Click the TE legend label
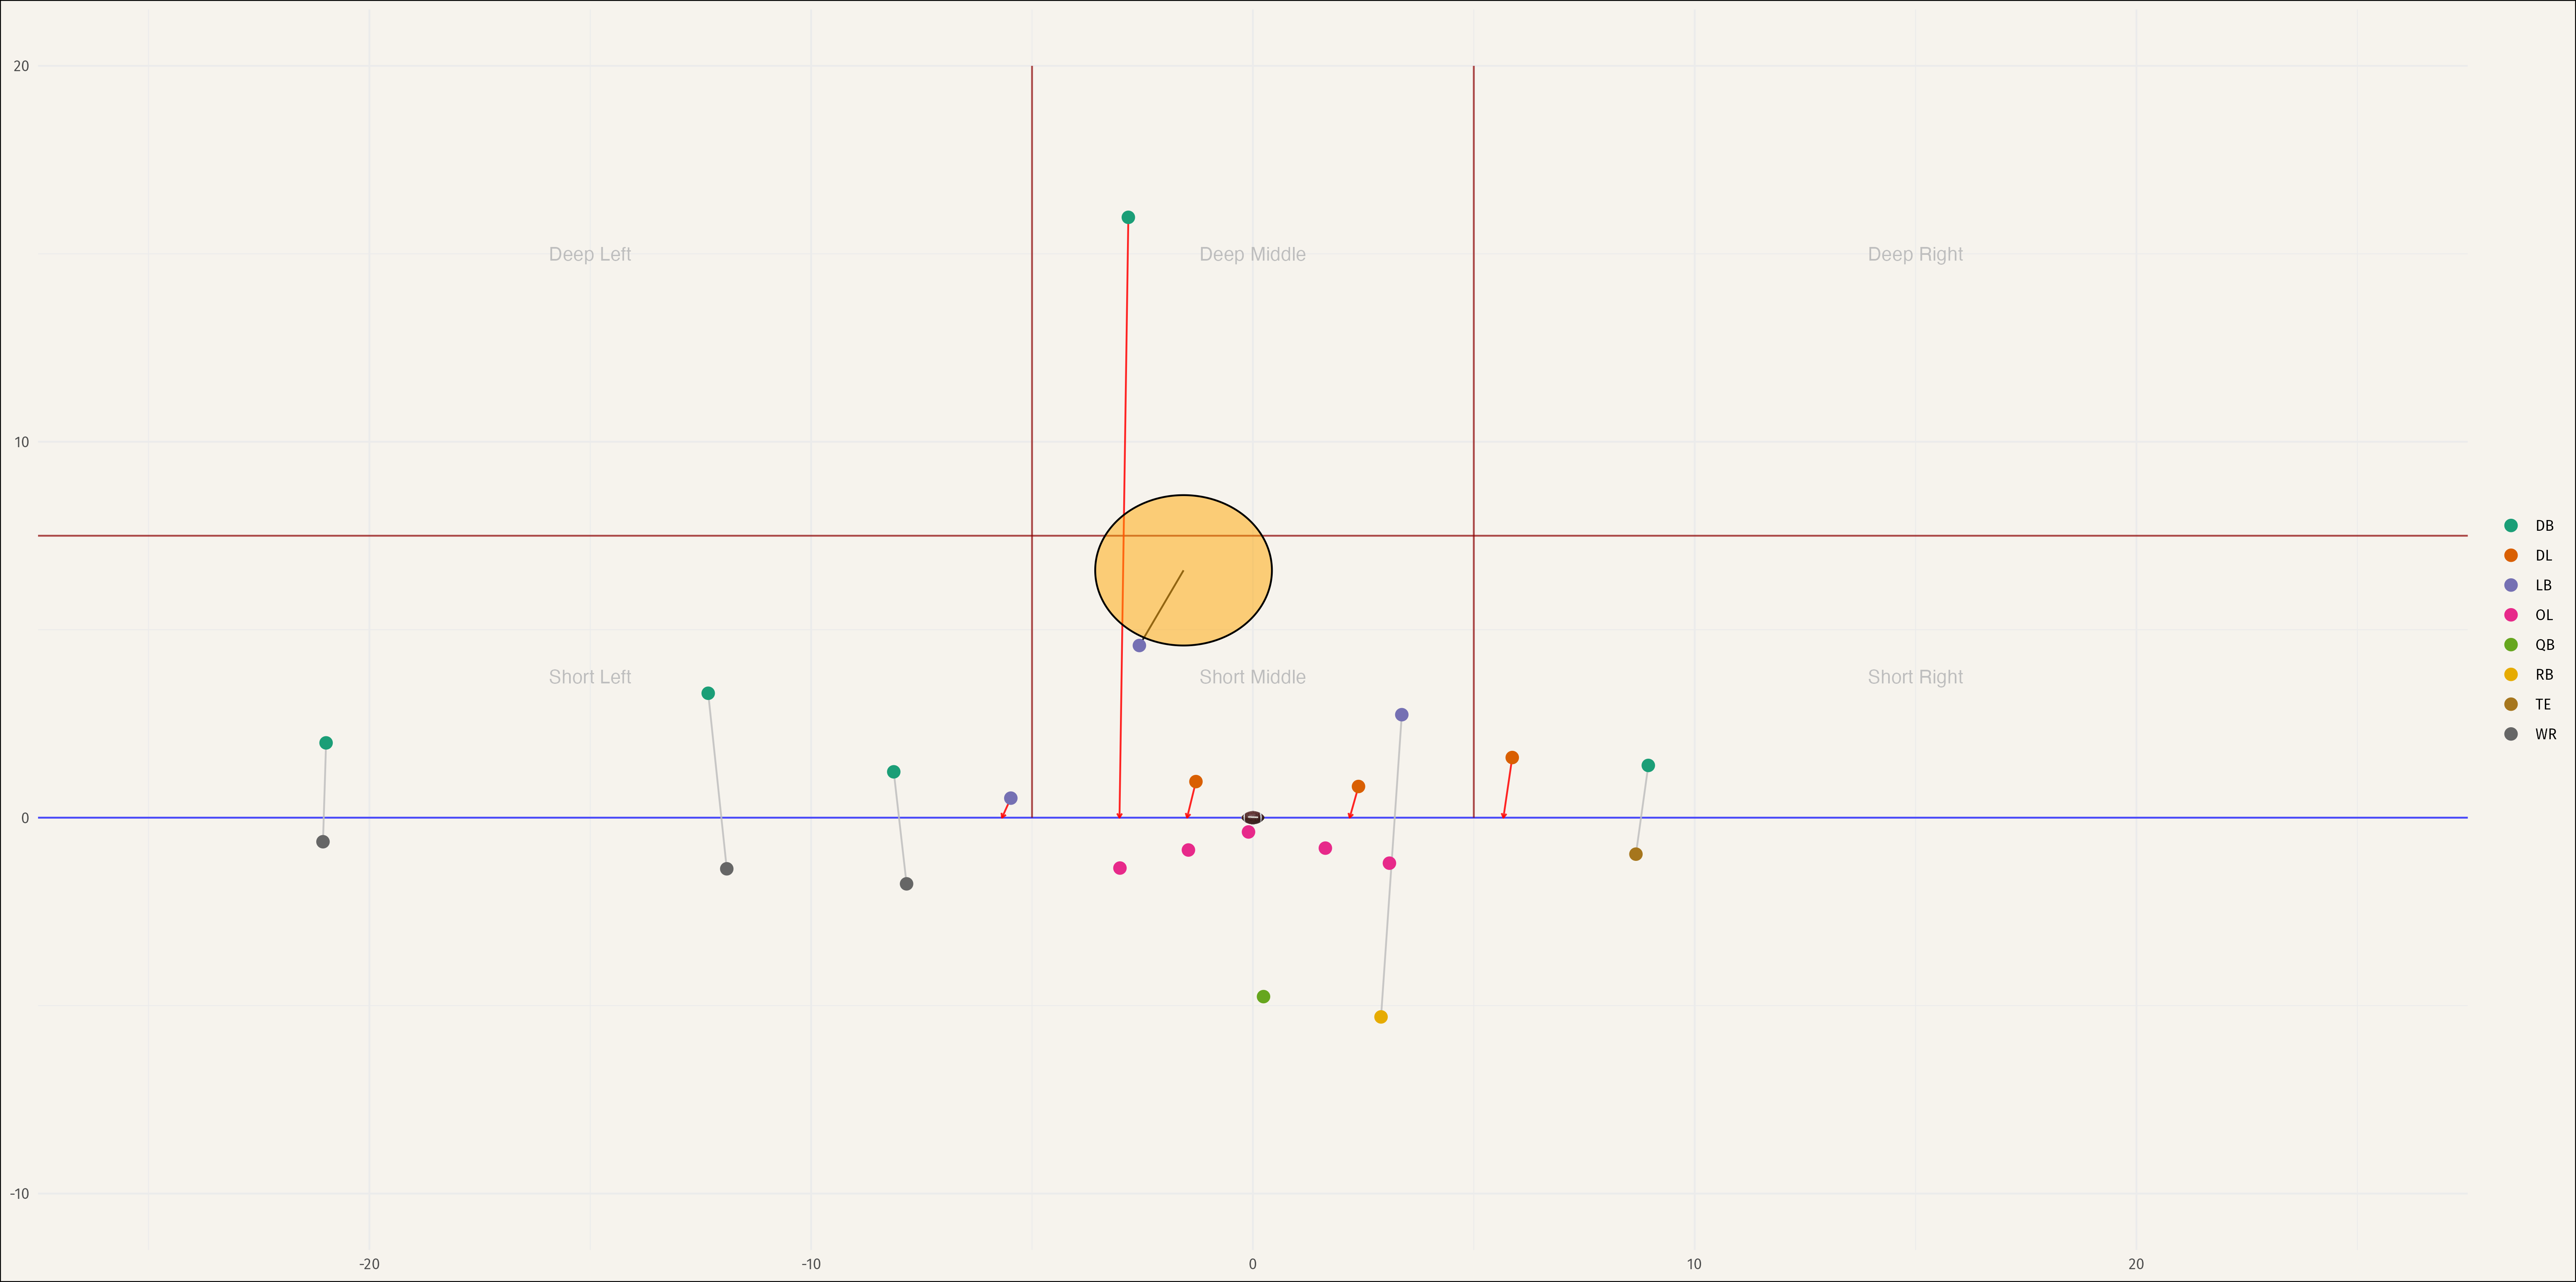Image resolution: width=2576 pixels, height=1282 pixels. [2543, 705]
